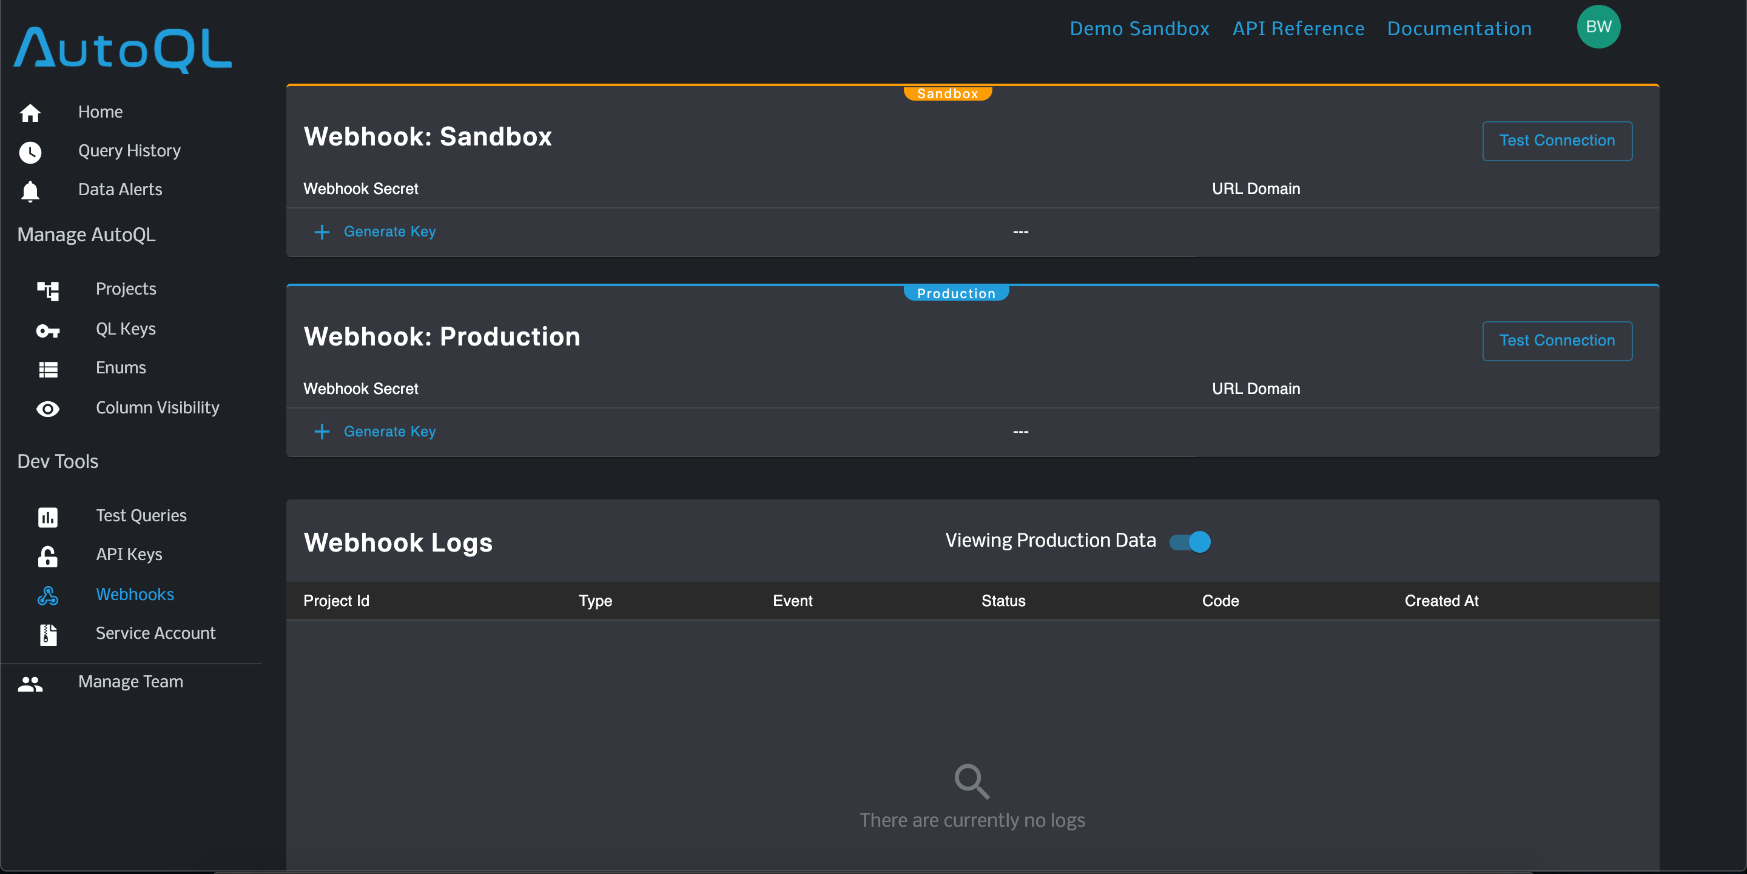Click the Webhook: Production heading
This screenshot has width=1747, height=874.
pyautogui.click(x=442, y=338)
